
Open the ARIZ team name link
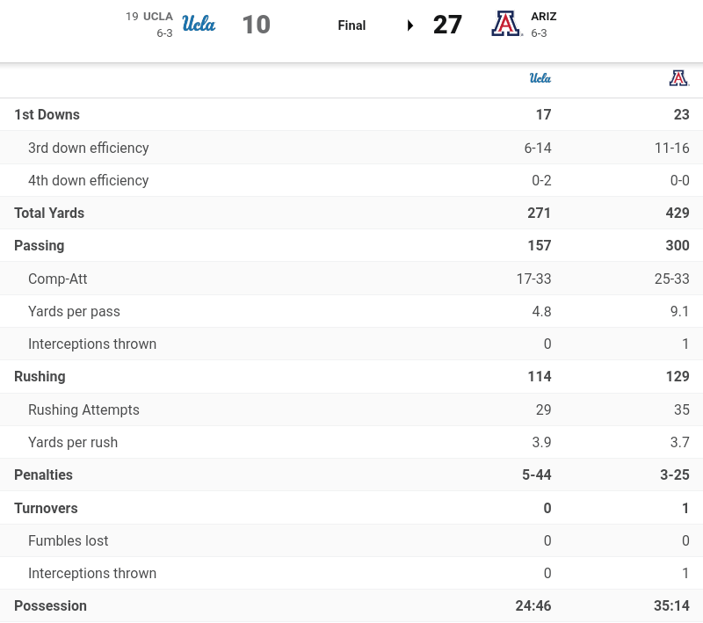(x=544, y=16)
